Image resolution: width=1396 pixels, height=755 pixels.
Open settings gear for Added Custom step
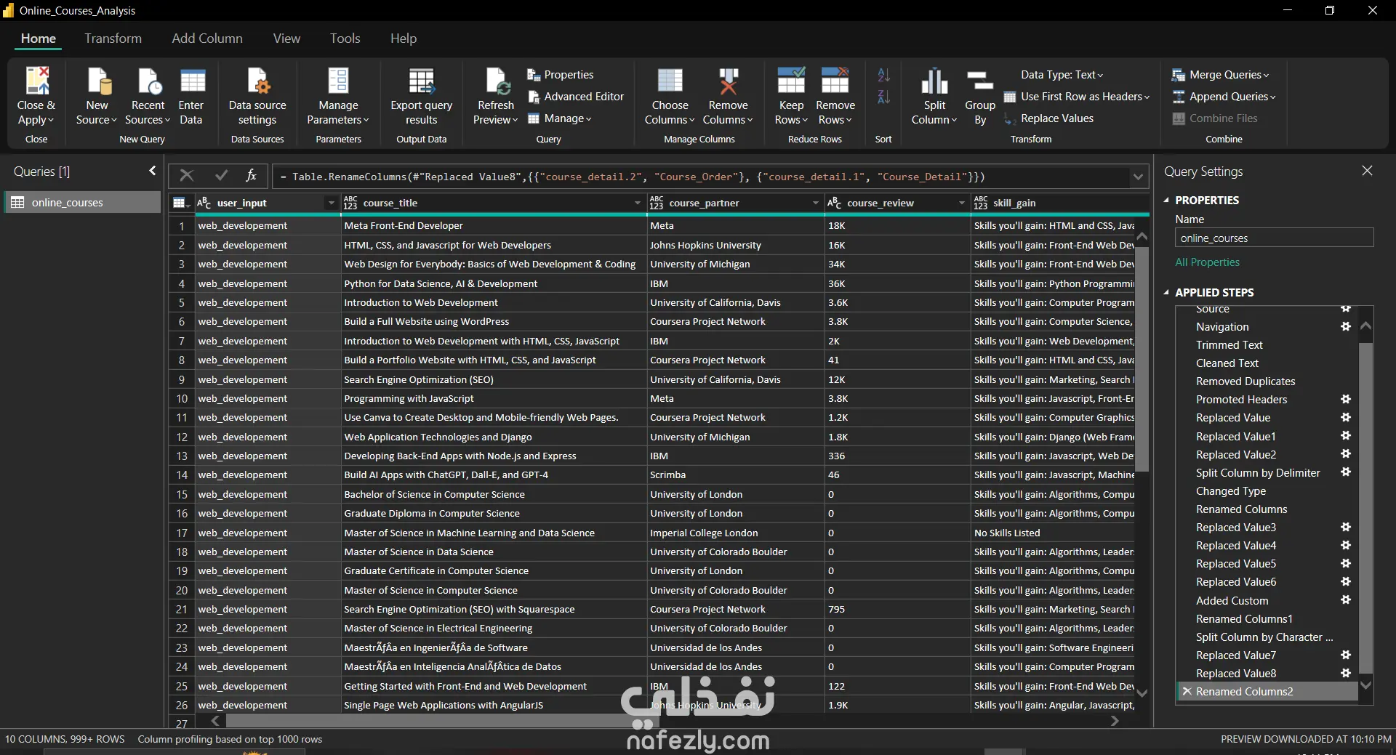1346,600
